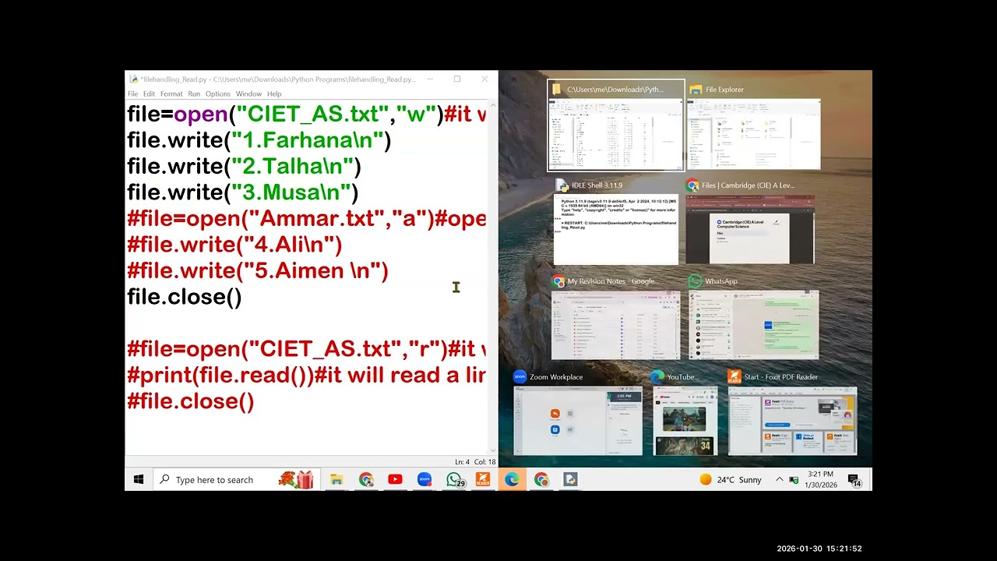Open the Edit menu in IDLE editor

coord(149,93)
